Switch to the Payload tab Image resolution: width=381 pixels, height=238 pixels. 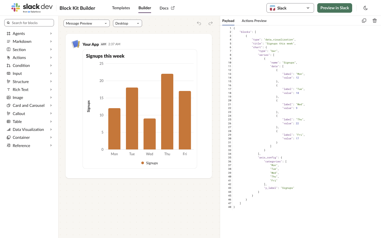click(x=228, y=21)
